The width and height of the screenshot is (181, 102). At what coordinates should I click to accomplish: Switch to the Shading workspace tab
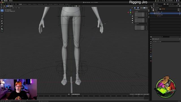(x=46, y=4)
